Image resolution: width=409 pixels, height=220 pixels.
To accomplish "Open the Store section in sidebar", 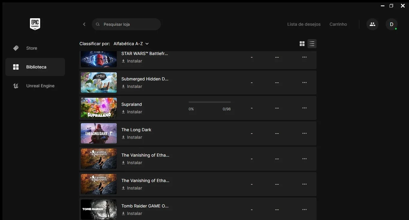I will click(35, 48).
